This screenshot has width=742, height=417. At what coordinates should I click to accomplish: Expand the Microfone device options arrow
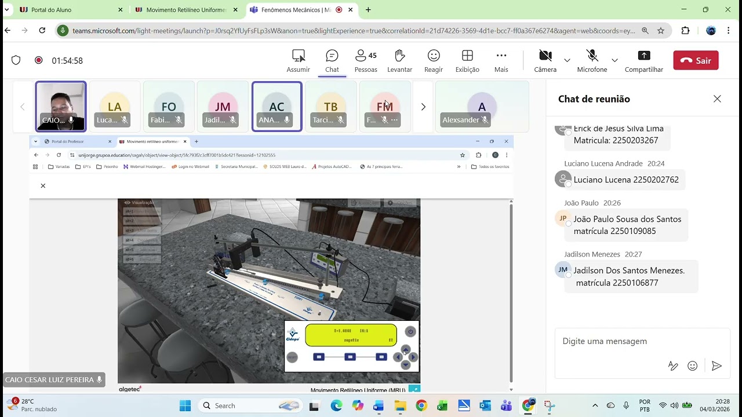(x=614, y=60)
